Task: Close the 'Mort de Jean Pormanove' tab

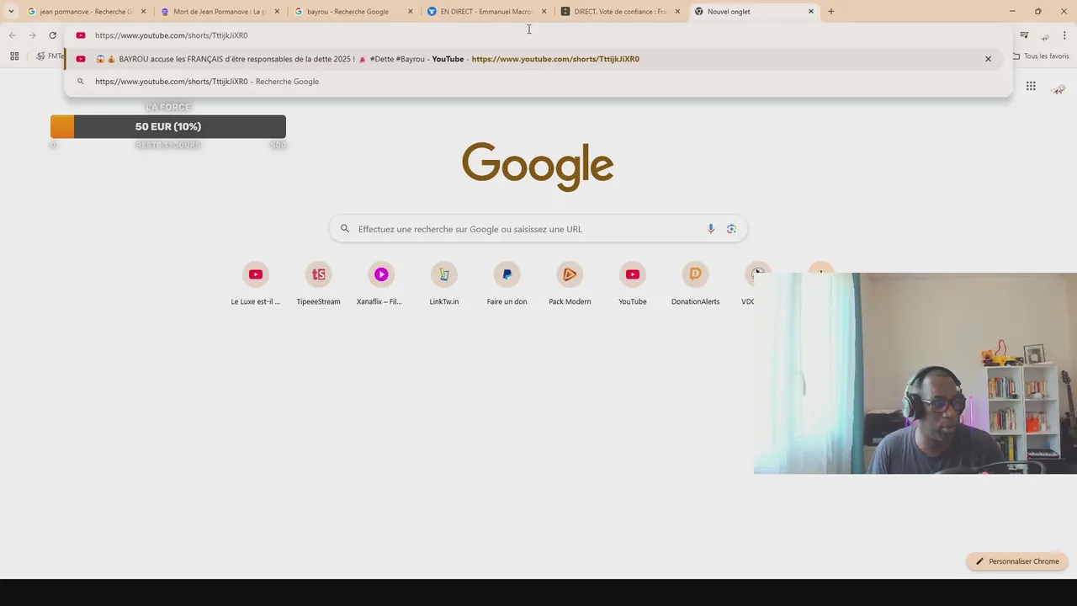Action: [277, 12]
